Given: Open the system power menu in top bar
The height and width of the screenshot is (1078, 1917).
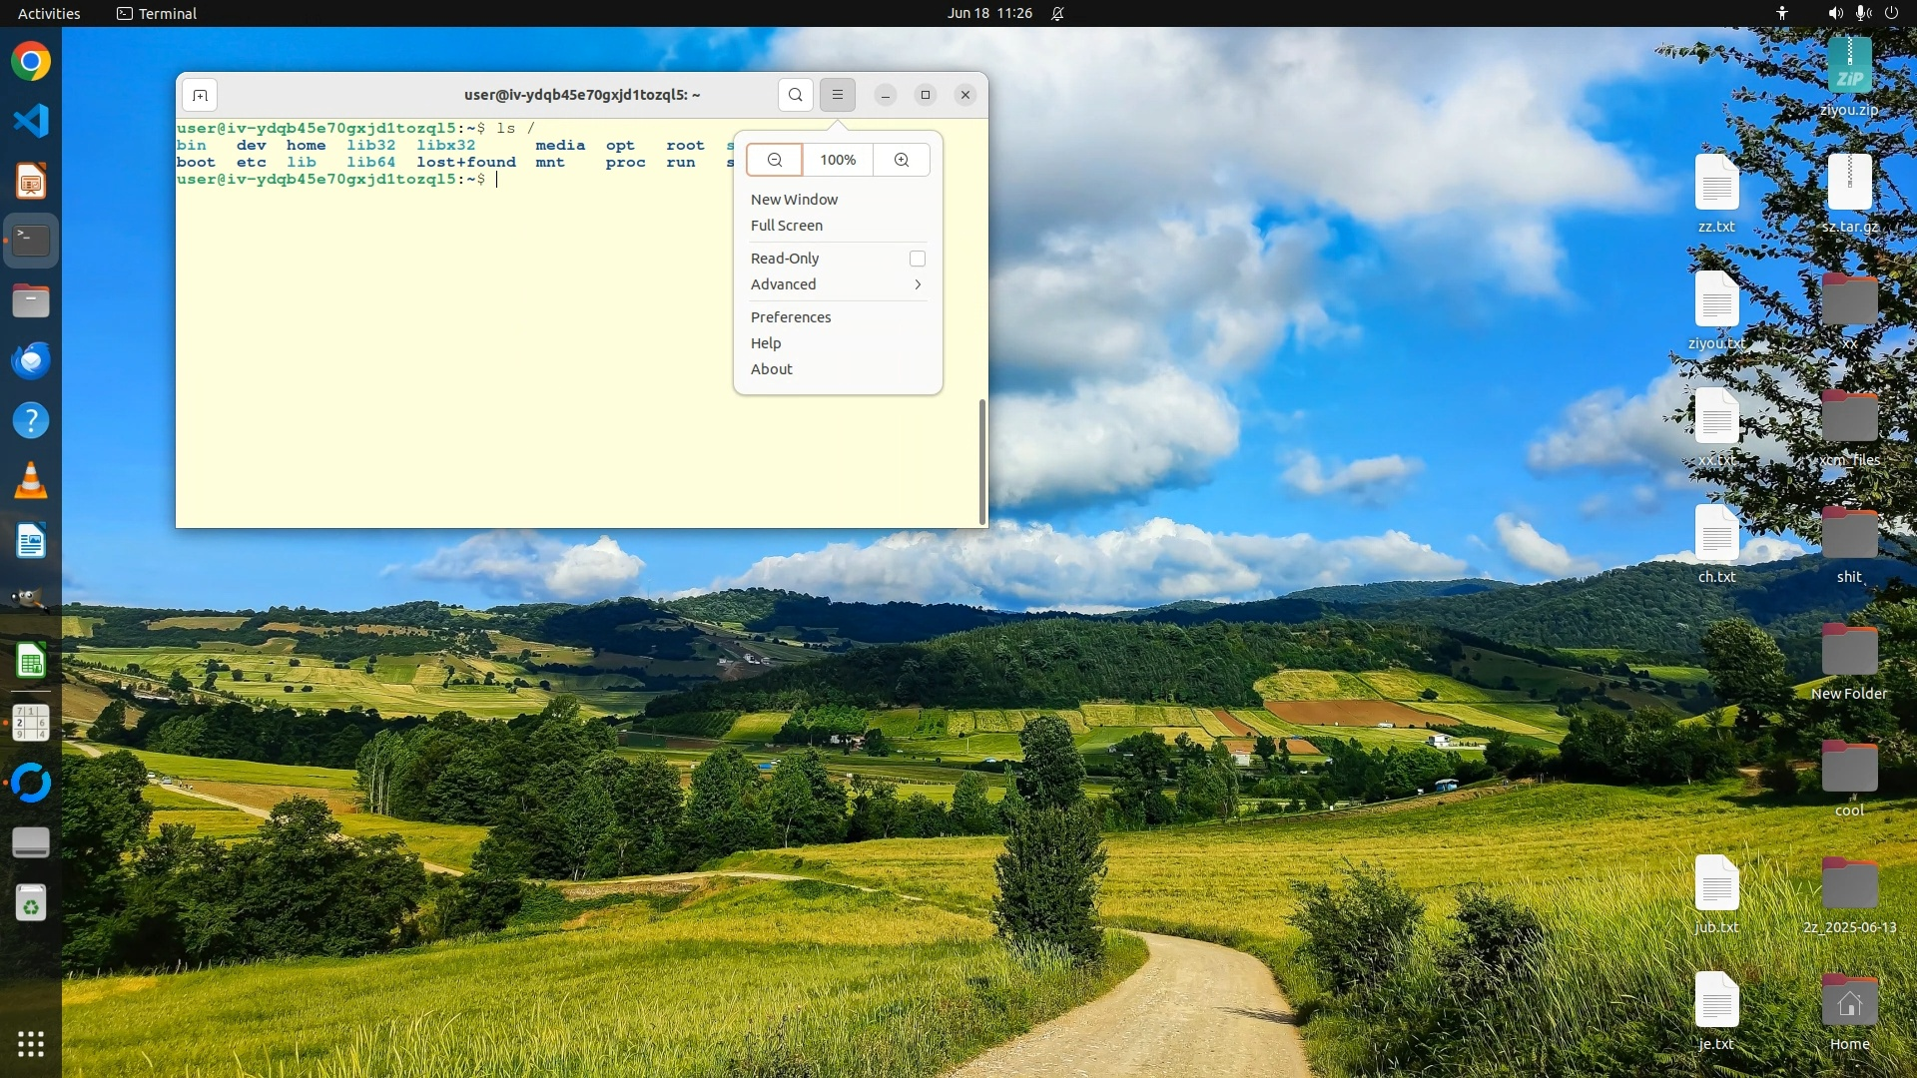Looking at the screenshot, I should tap(1891, 13).
